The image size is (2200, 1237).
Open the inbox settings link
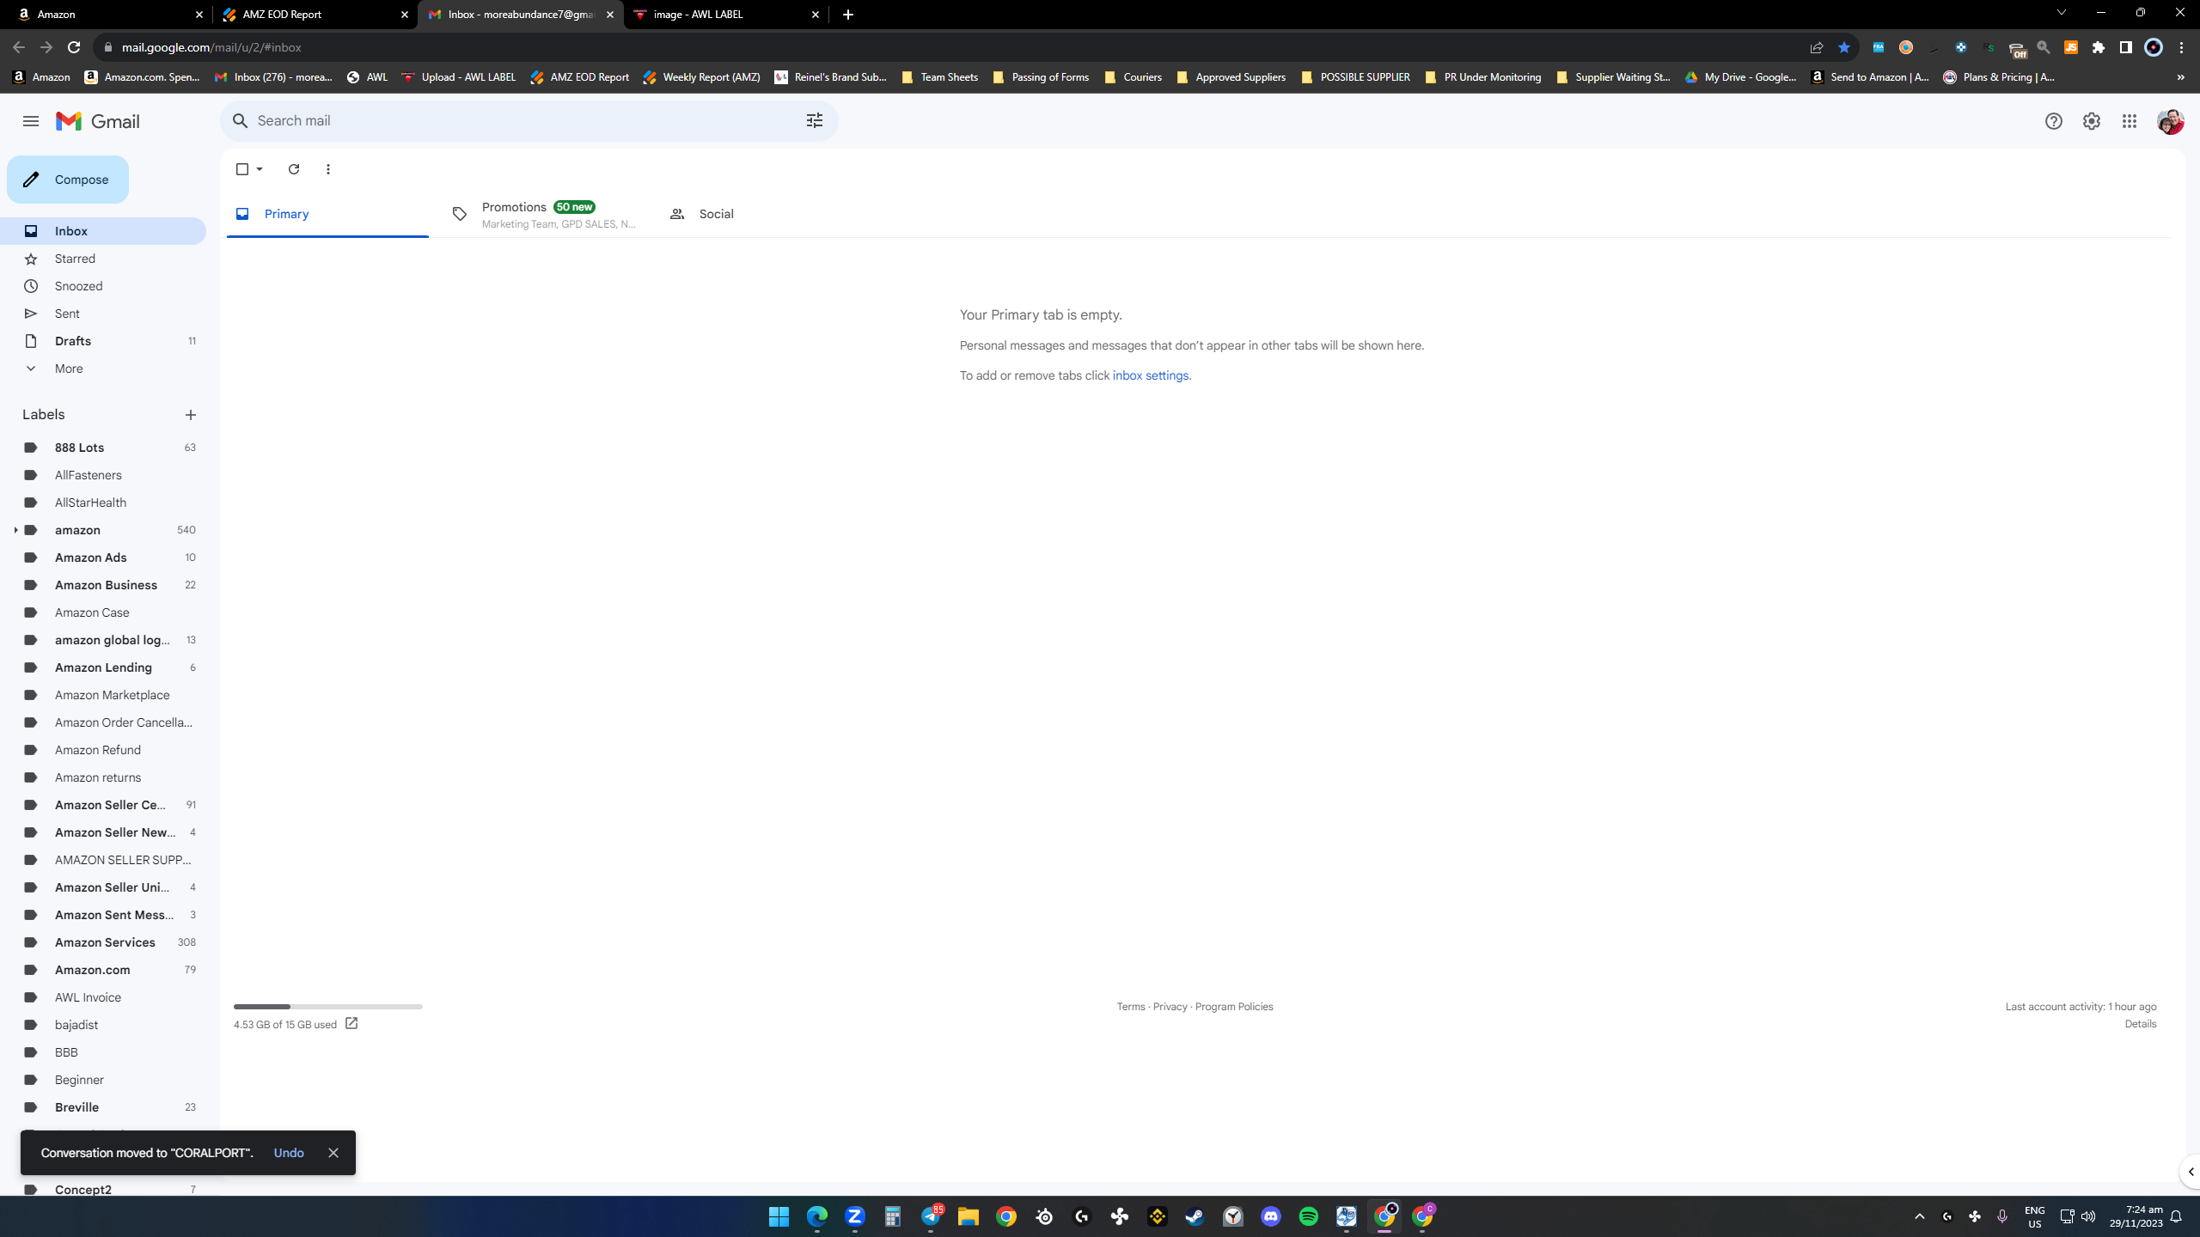pyautogui.click(x=1151, y=375)
